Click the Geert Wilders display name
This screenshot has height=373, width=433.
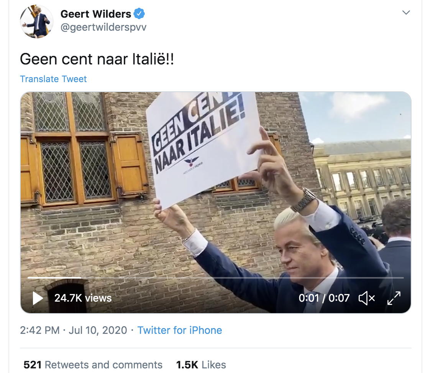tap(95, 14)
